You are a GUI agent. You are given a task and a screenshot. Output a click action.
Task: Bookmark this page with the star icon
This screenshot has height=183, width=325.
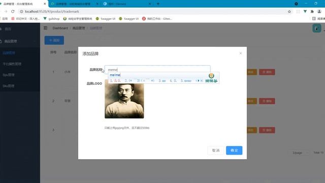[x=289, y=12]
